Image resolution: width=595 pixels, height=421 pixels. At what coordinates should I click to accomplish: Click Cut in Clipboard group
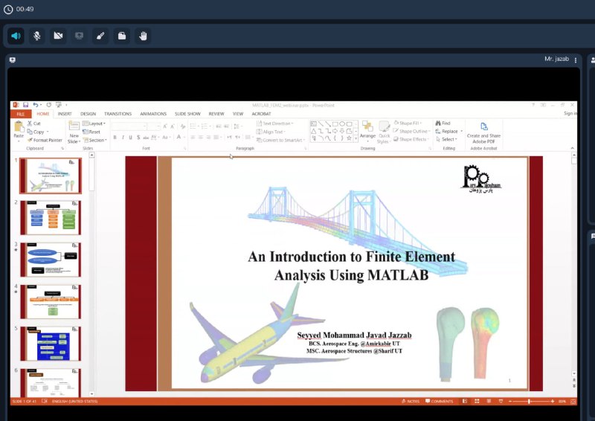33,123
